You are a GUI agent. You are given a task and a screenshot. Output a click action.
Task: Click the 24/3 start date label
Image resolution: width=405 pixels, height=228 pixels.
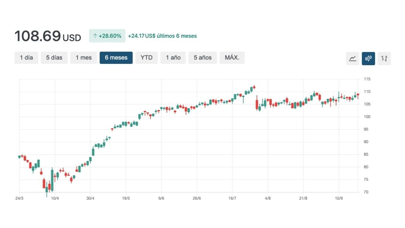[x=19, y=198]
